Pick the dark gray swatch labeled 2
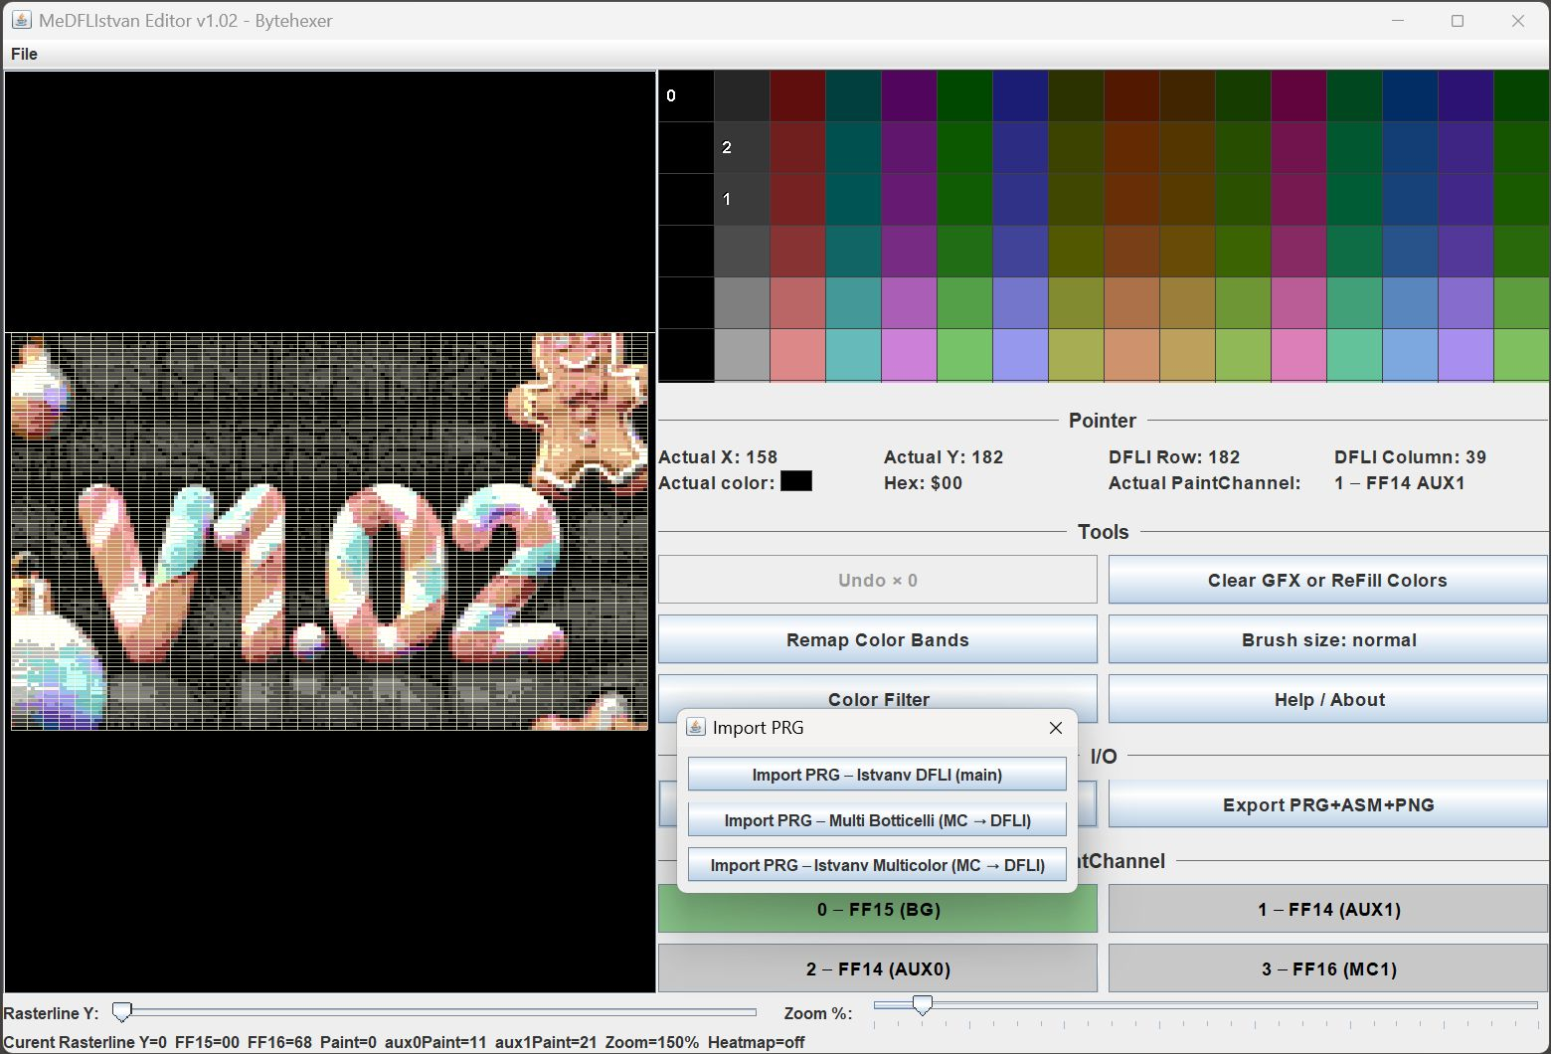The image size is (1551, 1054). point(742,148)
